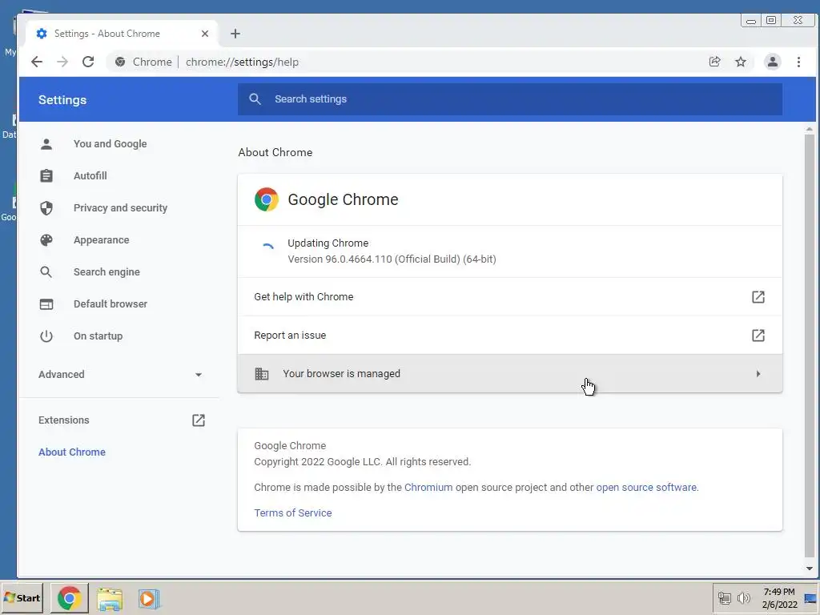The width and height of the screenshot is (820, 615).
Task: Select the Settings - About Chrome tab
Action: (x=122, y=34)
